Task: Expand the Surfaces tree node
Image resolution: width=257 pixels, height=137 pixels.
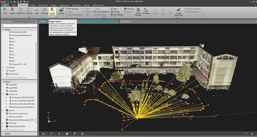Action: (x=3, y=68)
